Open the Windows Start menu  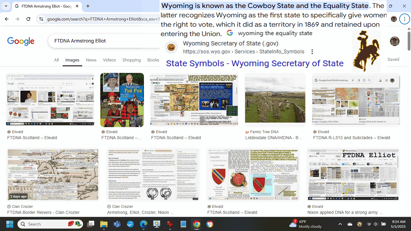click(x=10, y=224)
